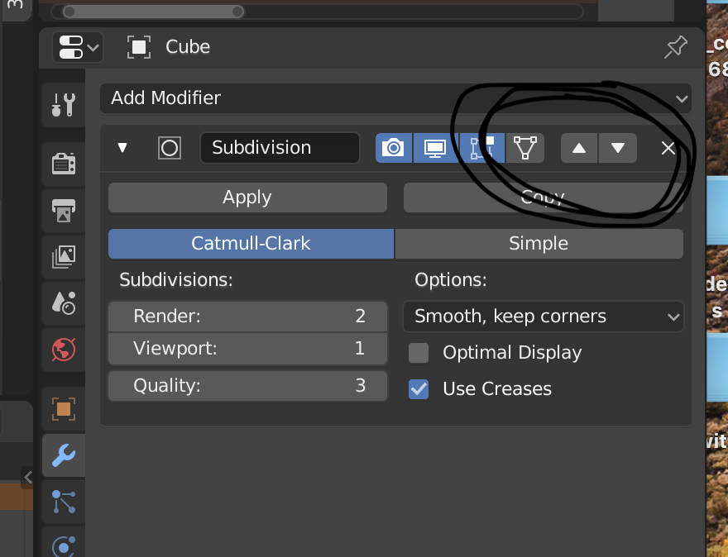Apply the Subdivision modifier

247,198
